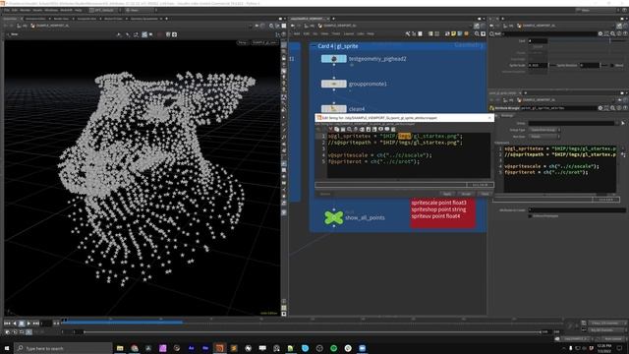Click Cancel in Edit String dialog
This screenshot has height=354, width=629.
[x=485, y=194]
